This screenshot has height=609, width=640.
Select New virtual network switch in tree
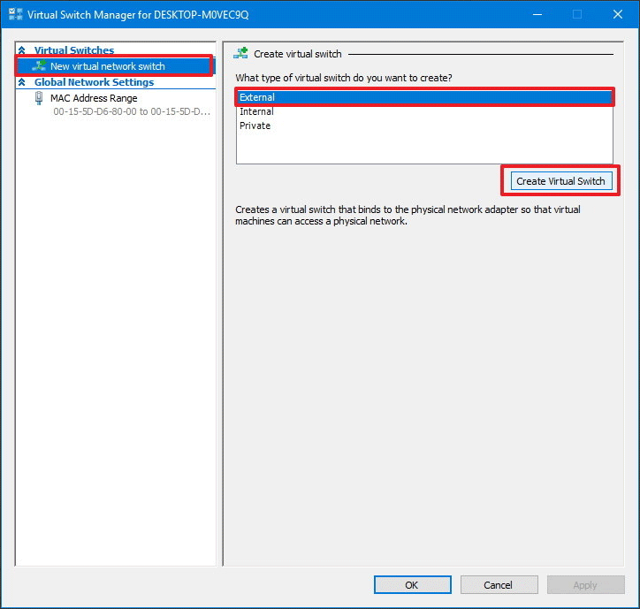[115, 65]
